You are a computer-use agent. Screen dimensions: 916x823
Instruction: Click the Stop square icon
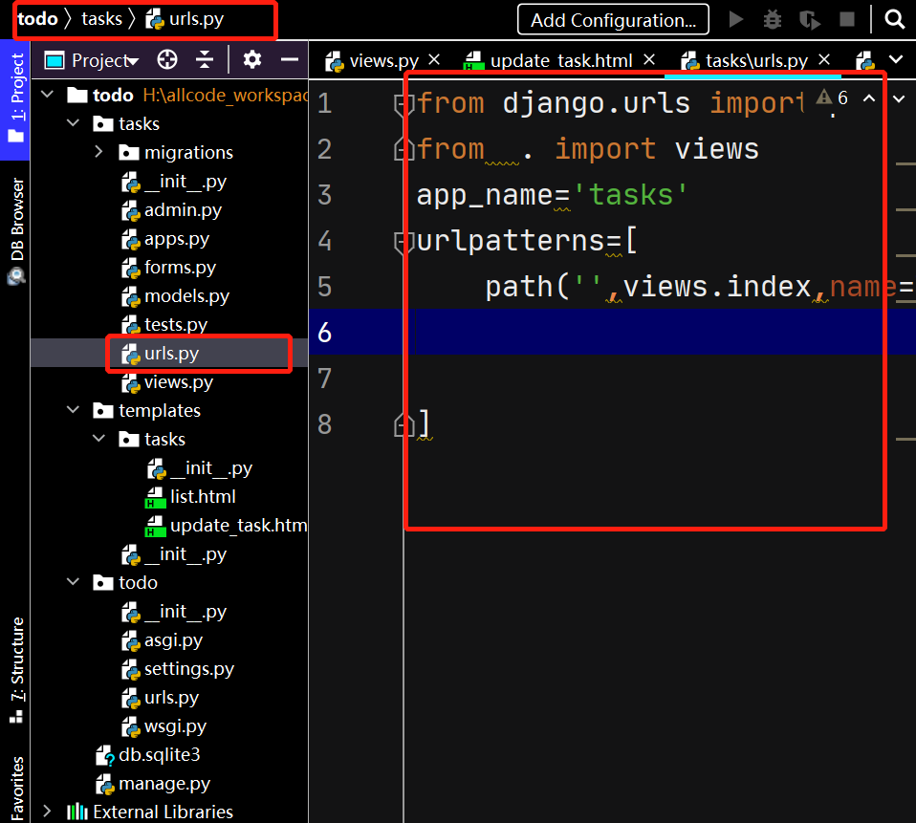coord(846,19)
